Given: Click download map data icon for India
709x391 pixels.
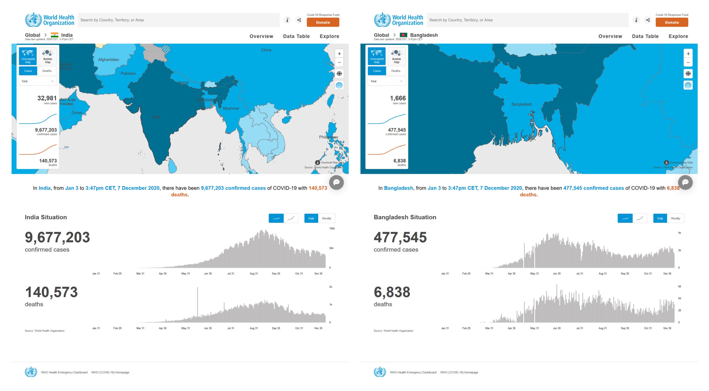Looking at the screenshot, I should pos(318,163).
